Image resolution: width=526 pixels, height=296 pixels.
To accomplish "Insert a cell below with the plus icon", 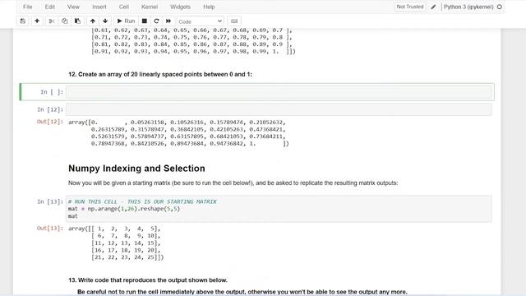I will pos(37,21).
